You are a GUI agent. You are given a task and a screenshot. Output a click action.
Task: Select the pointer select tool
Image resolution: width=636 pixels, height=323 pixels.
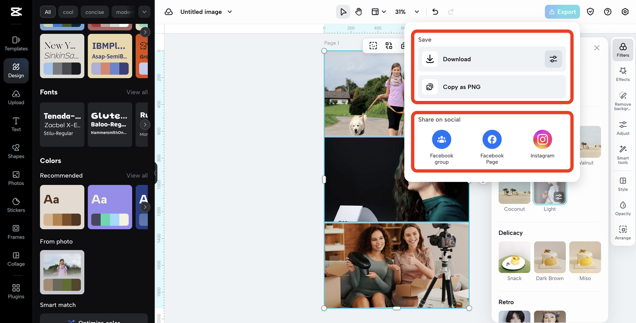click(x=343, y=12)
